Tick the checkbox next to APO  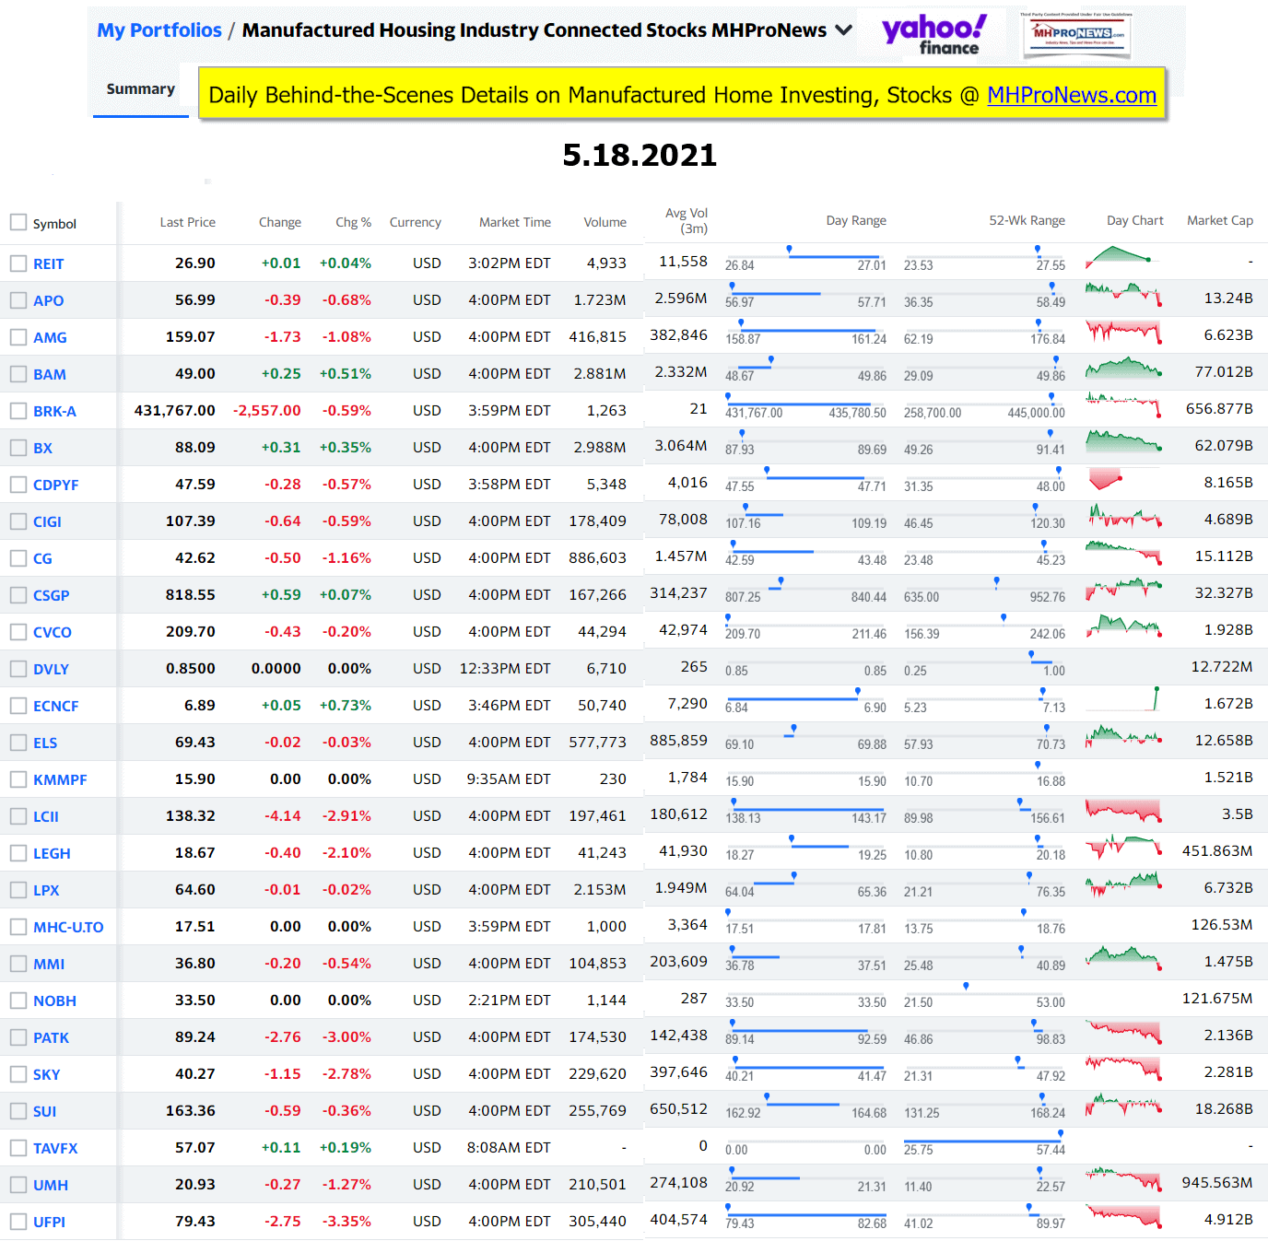18,300
